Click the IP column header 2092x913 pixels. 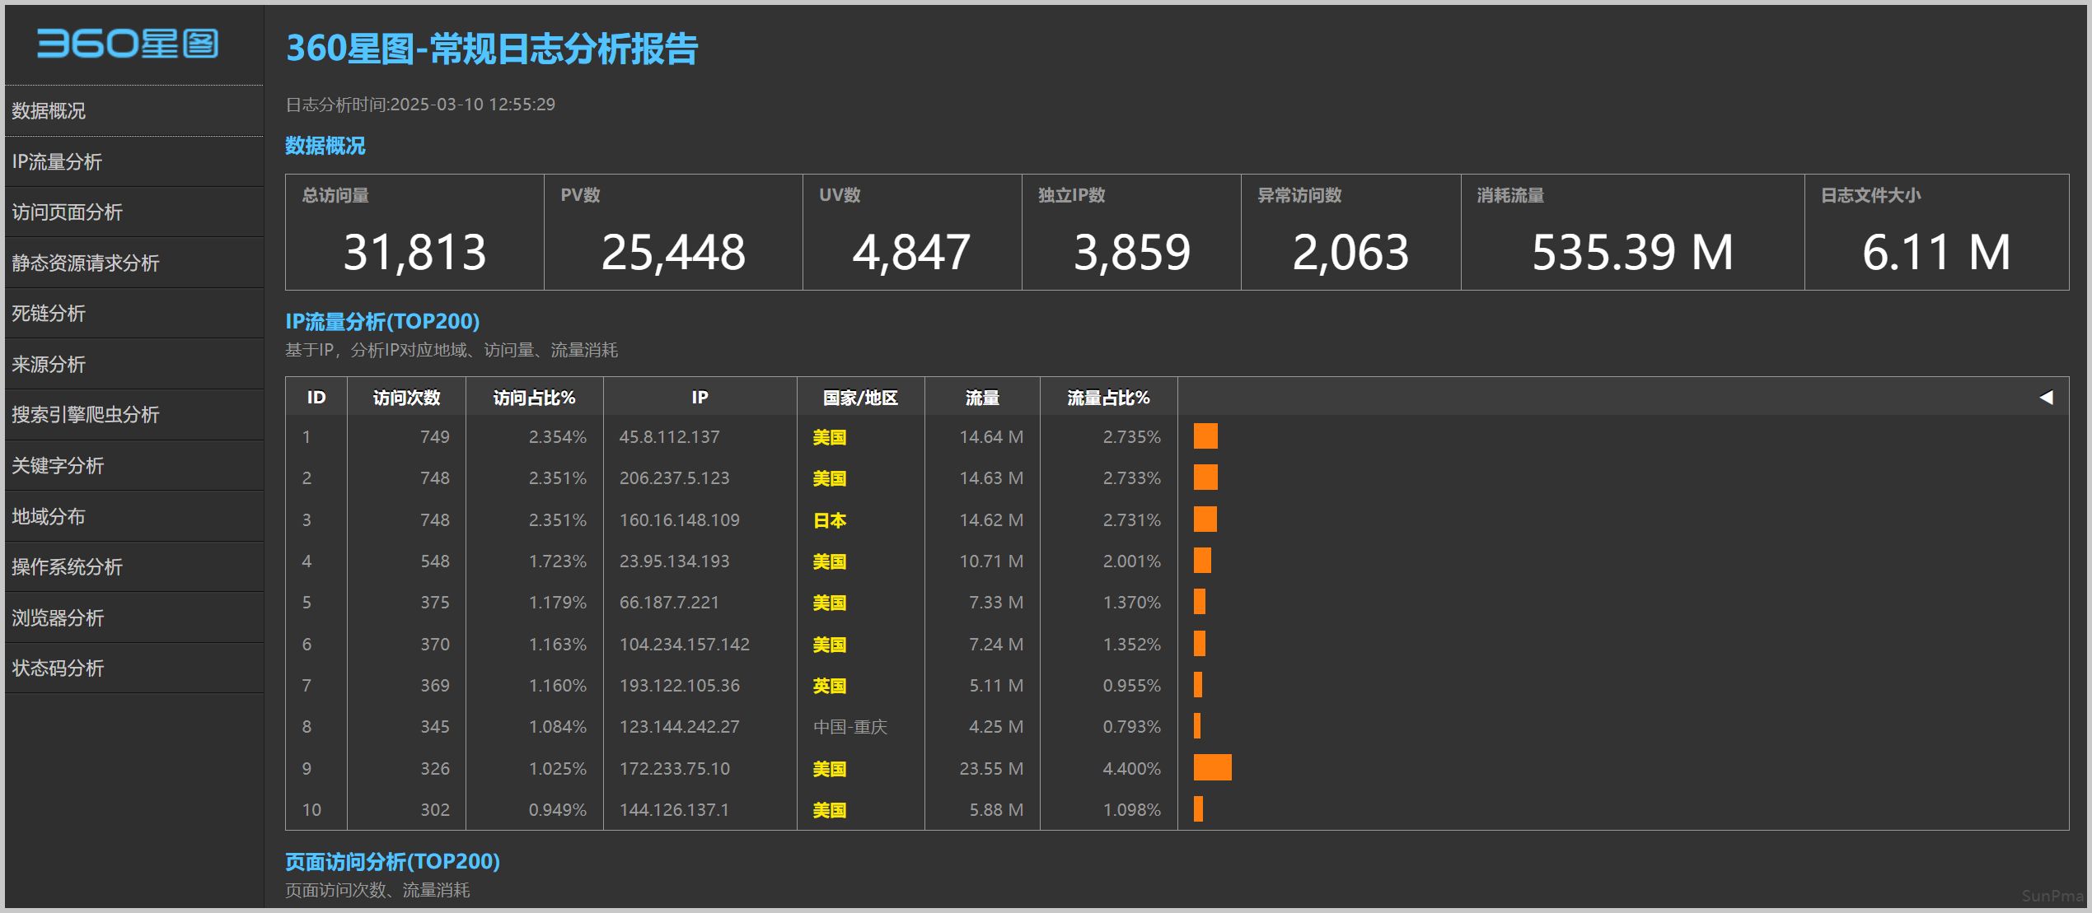[700, 398]
